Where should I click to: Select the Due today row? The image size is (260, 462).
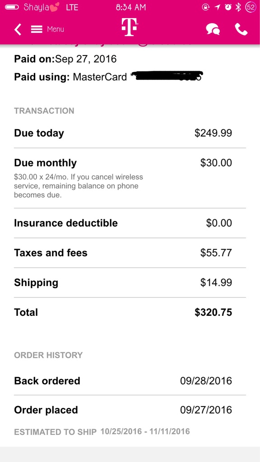coord(130,133)
